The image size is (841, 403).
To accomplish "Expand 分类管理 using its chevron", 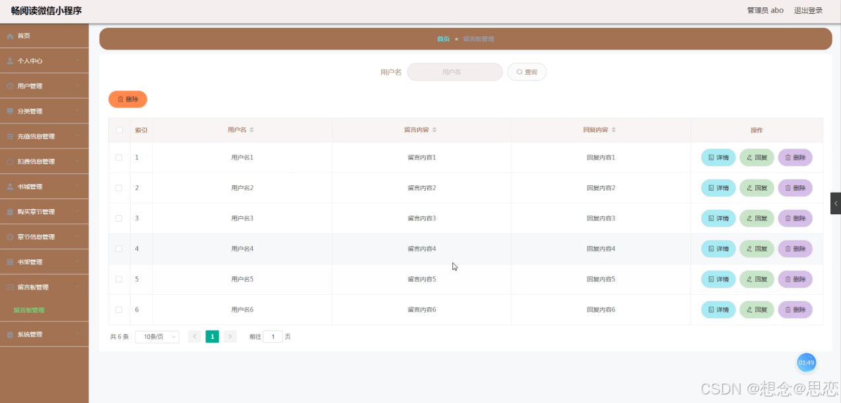I will pyautogui.click(x=77, y=111).
